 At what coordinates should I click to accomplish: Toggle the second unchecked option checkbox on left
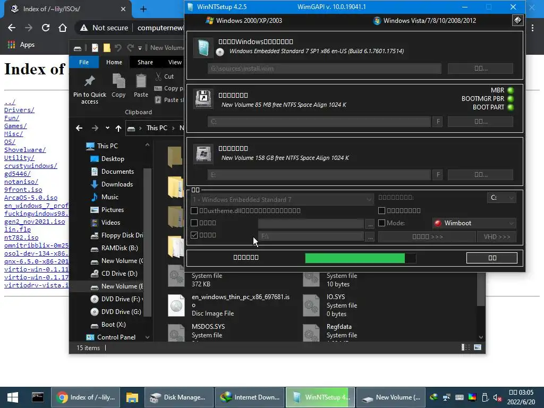[194, 223]
